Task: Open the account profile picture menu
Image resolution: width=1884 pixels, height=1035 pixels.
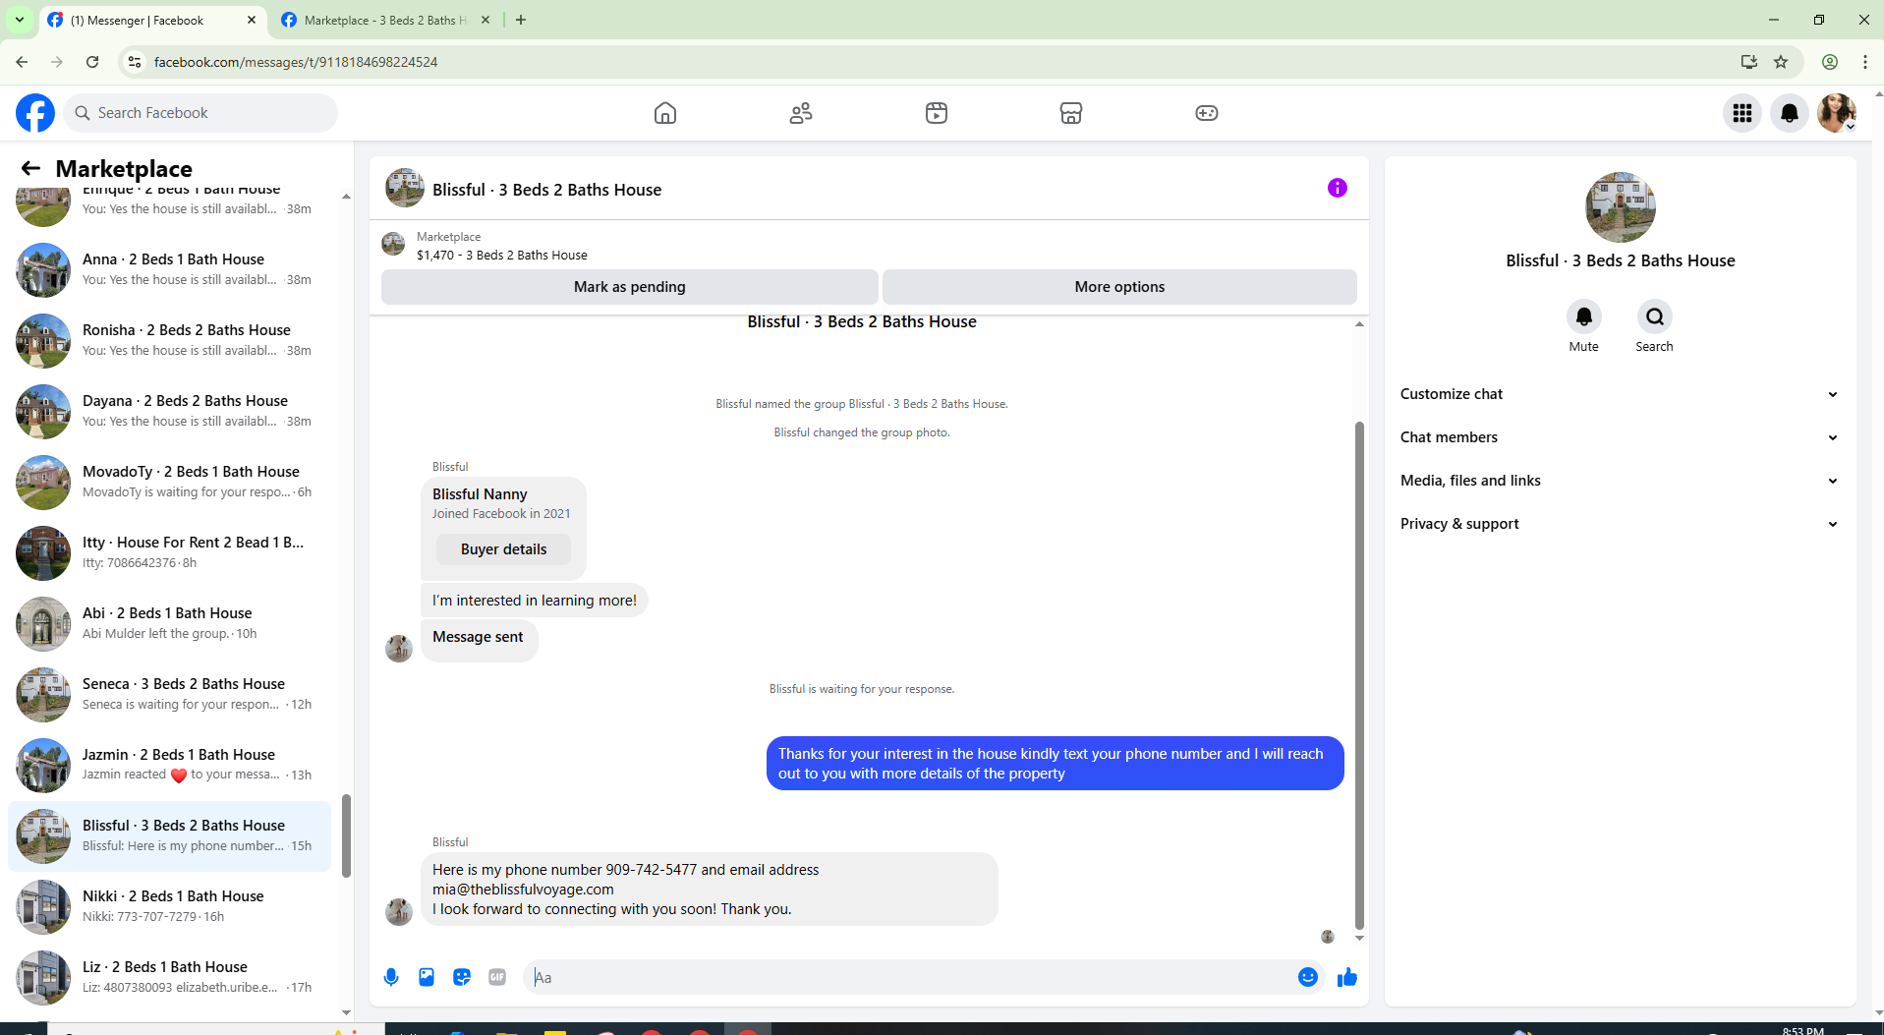Action: point(1837,113)
